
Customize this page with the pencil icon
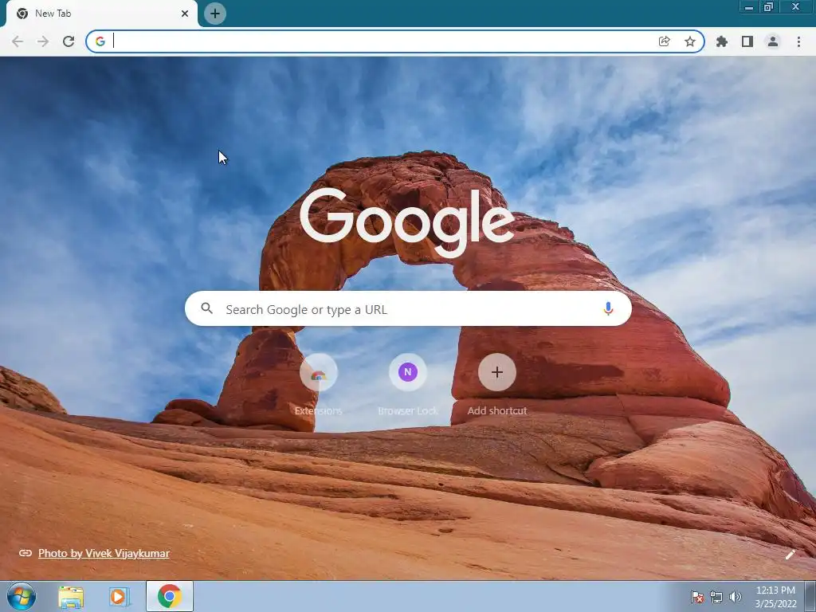790,555
